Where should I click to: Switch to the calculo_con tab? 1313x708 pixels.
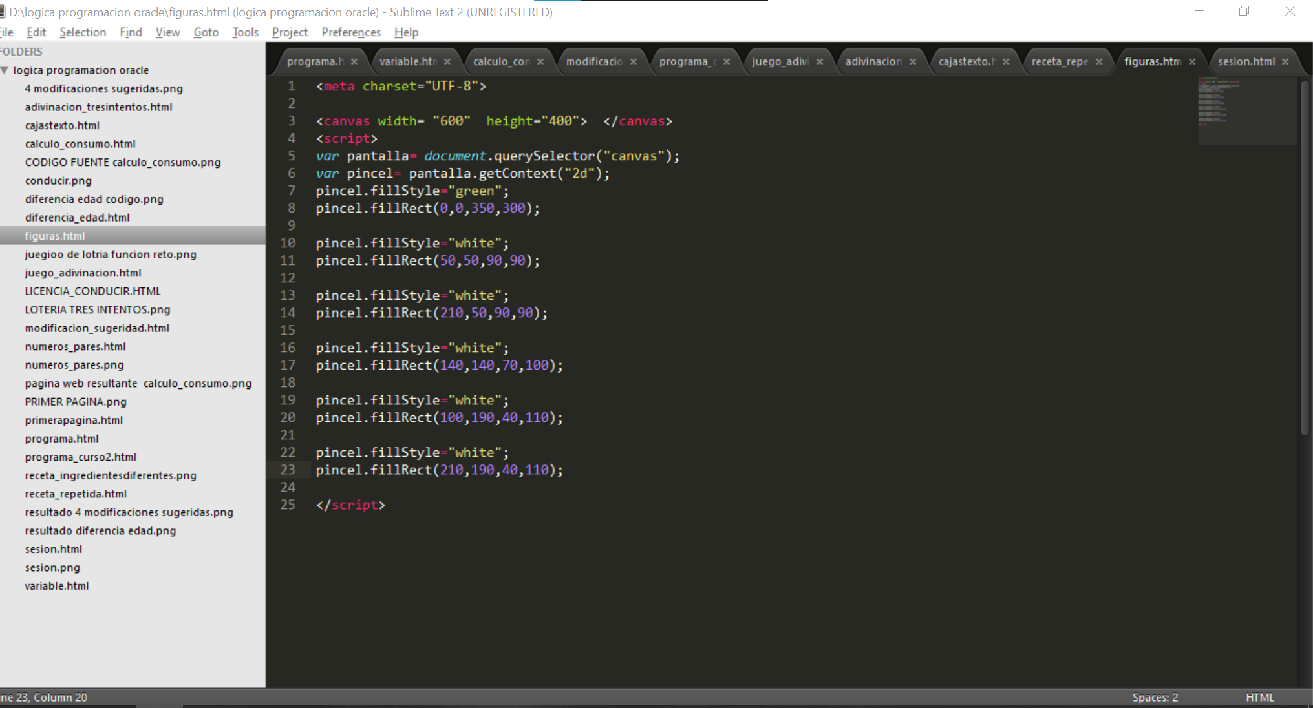coord(502,62)
